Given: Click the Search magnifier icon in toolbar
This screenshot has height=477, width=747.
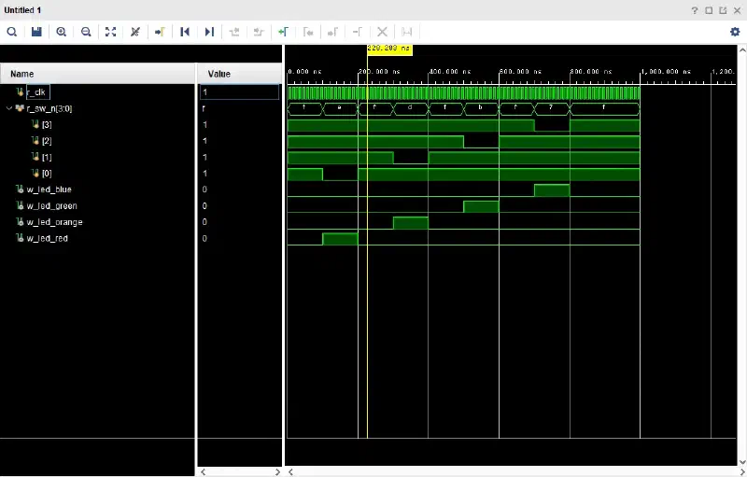Looking at the screenshot, I should (x=12, y=32).
